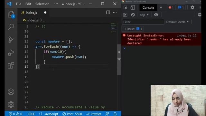The image size is (206, 116).
Task: Toggle the DevTools device toolbar
Action: pos(133,7)
